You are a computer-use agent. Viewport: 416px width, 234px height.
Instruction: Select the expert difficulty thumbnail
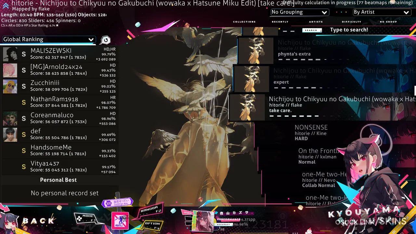pyautogui.click(x=252, y=79)
